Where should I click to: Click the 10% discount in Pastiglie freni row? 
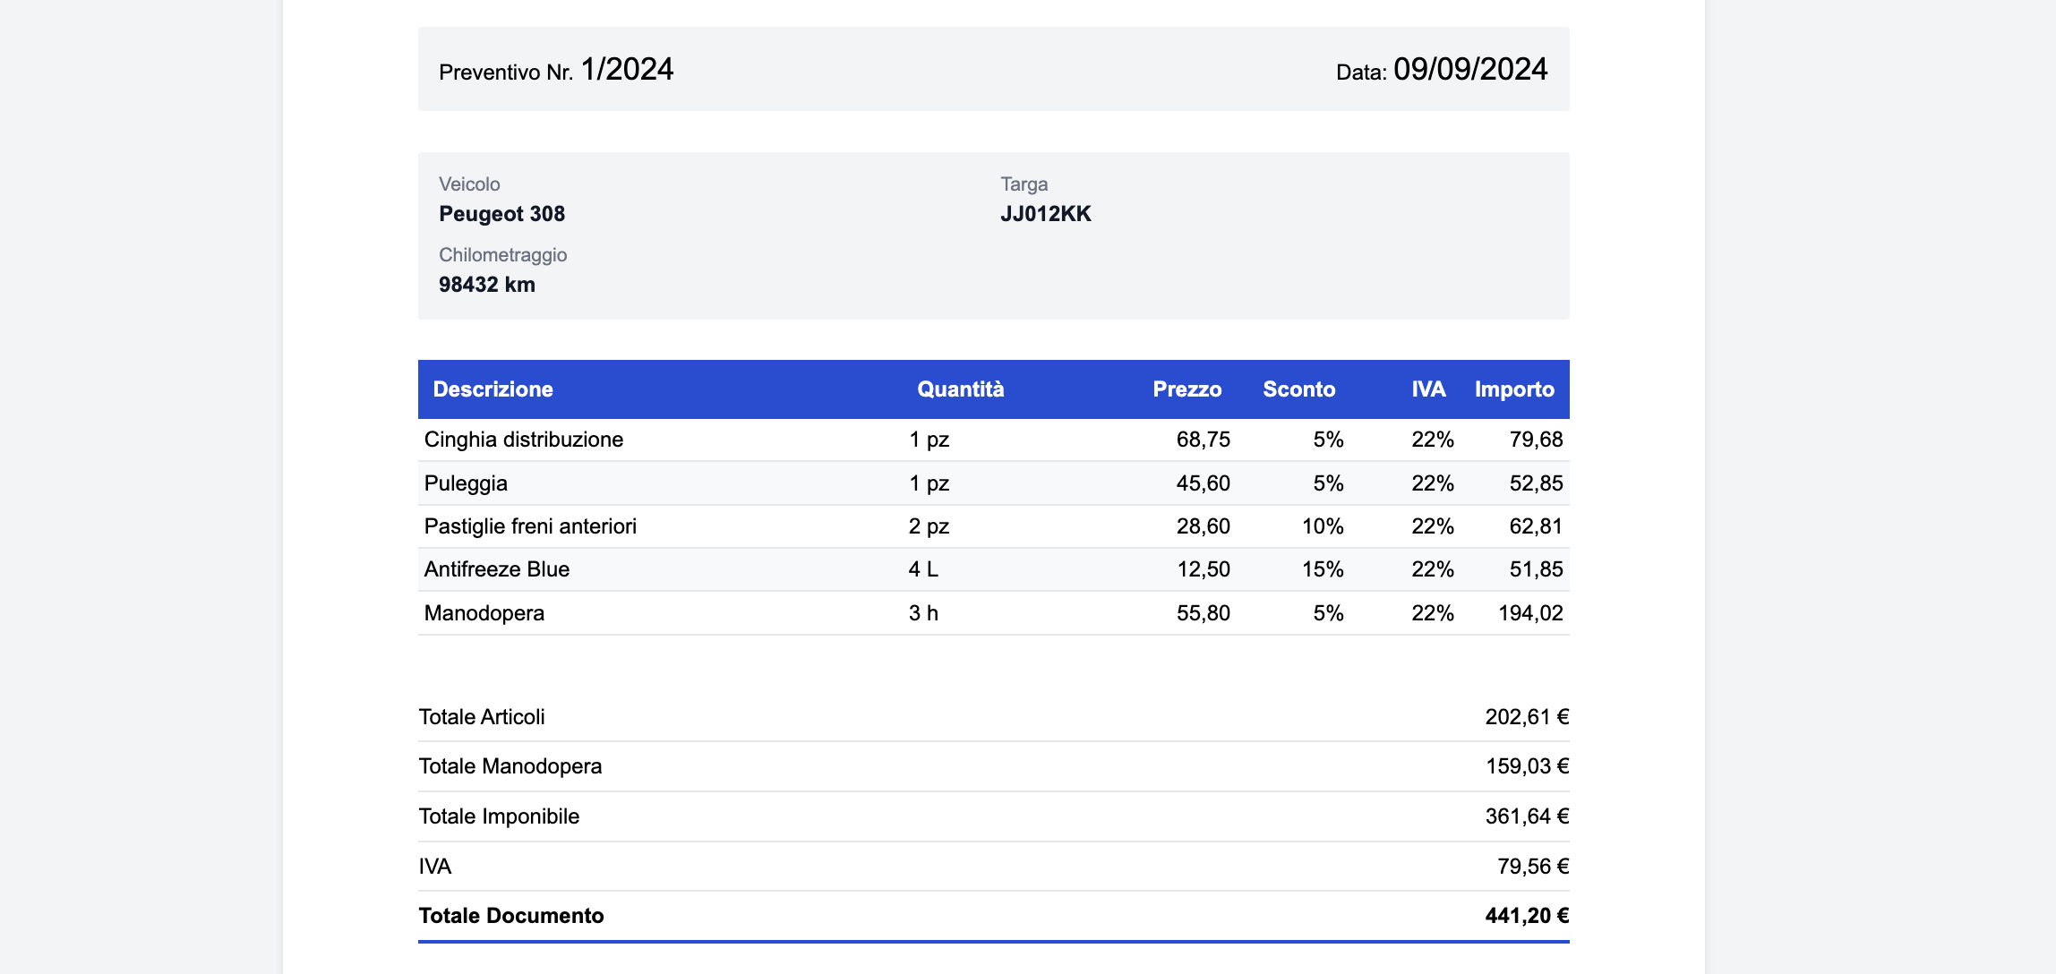point(1323,526)
